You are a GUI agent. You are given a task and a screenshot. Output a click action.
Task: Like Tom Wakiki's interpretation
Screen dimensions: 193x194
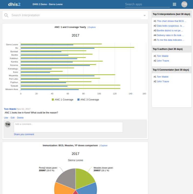[6, 118]
